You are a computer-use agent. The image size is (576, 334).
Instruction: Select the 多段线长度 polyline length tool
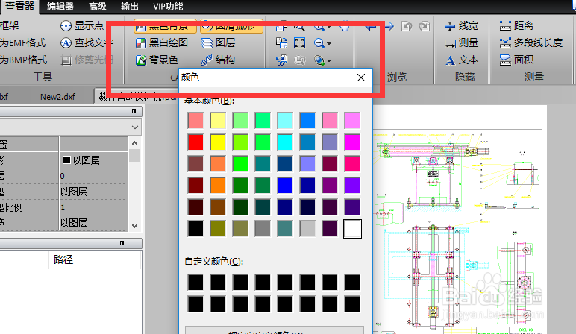click(x=530, y=43)
